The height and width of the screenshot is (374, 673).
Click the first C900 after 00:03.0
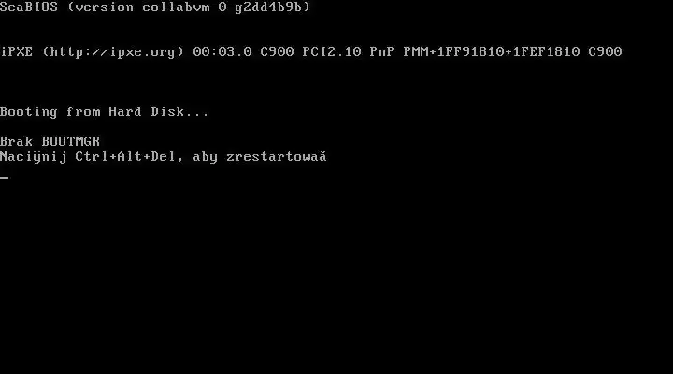278,52
